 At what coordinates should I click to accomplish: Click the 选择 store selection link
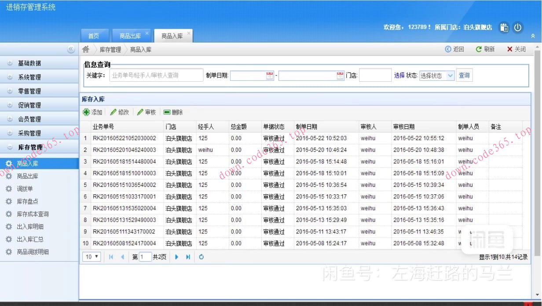click(400, 75)
